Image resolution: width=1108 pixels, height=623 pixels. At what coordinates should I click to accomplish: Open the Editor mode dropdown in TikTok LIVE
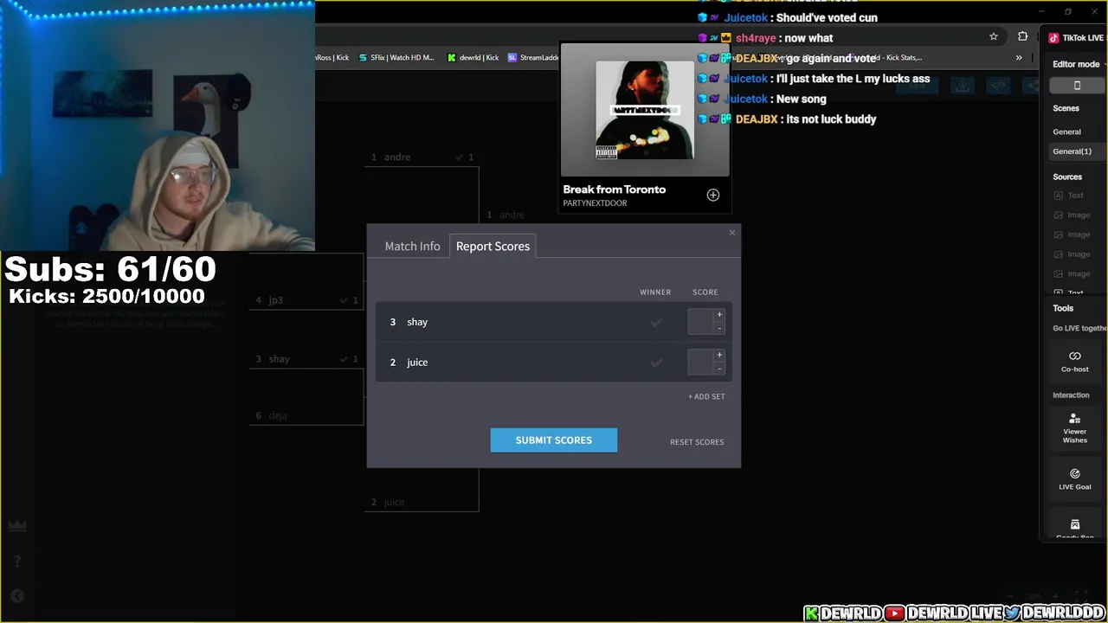pos(1078,64)
